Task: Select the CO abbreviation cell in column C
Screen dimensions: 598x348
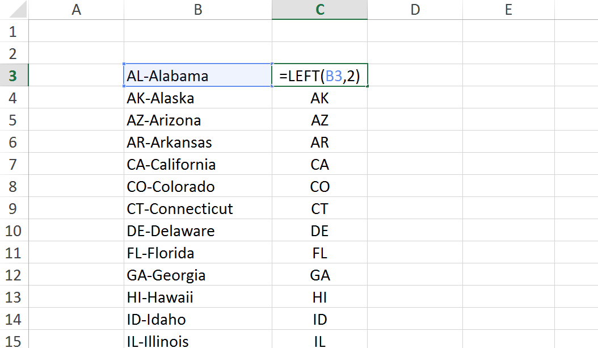Action: coord(319,187)
